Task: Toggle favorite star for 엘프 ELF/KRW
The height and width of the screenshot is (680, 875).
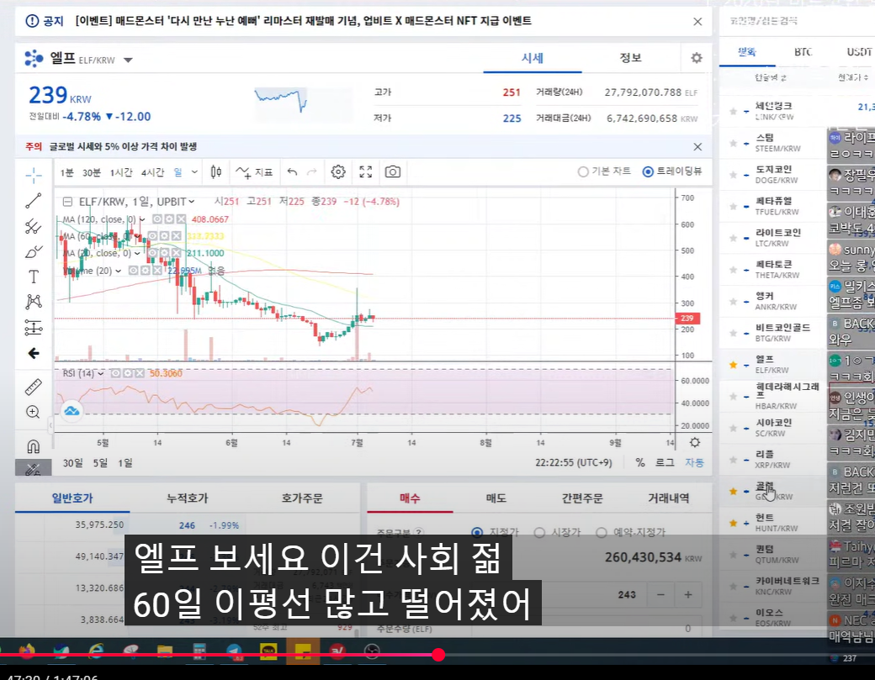Action: point(733,365)
